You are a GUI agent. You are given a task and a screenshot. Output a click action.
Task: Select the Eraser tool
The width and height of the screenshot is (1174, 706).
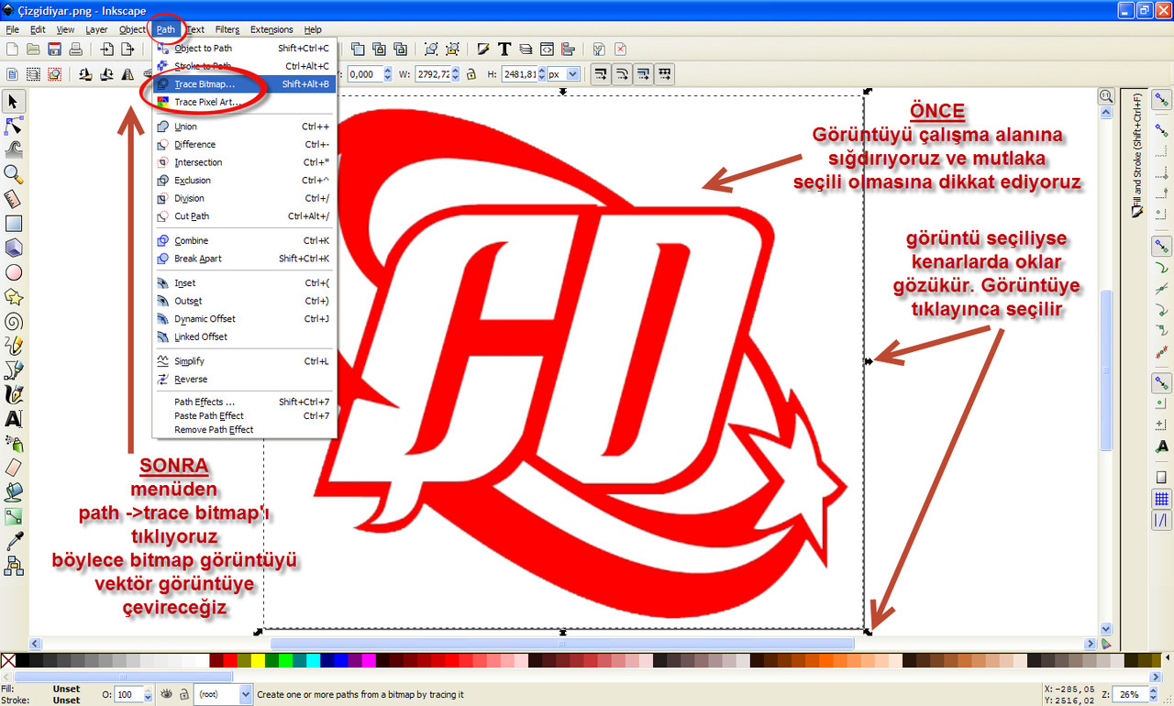[14, 468]
